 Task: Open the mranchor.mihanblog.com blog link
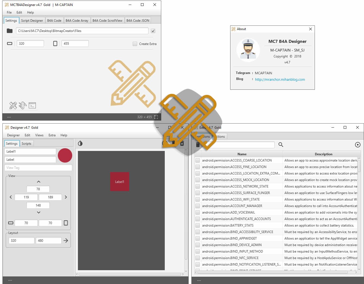click(280, 79)
